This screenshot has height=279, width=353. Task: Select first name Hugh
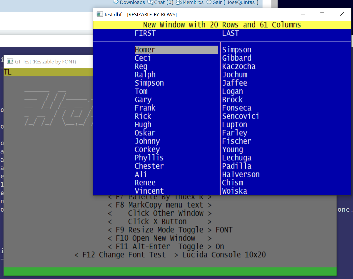coord(143,125)
